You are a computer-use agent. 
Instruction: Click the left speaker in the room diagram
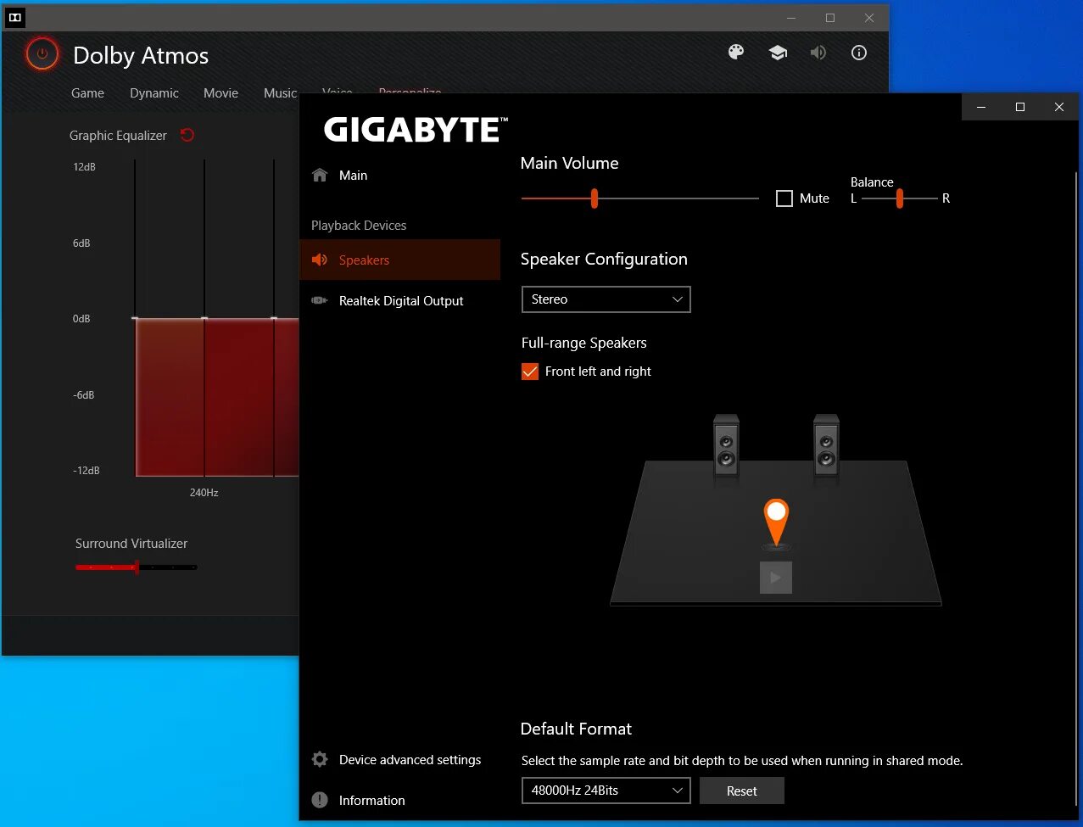pos(726,445)
